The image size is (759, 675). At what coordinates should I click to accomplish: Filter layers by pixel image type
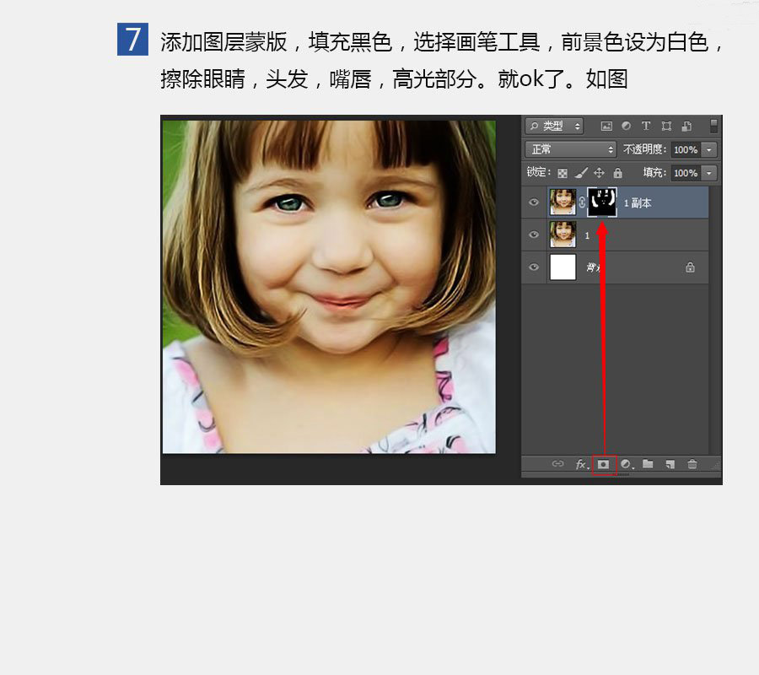point(606,126)
